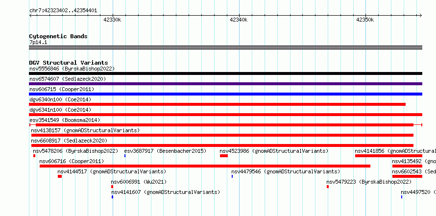Click the nsv6006991 (Wu2021) red mark
Screen dimensions: 436x216
112,187
